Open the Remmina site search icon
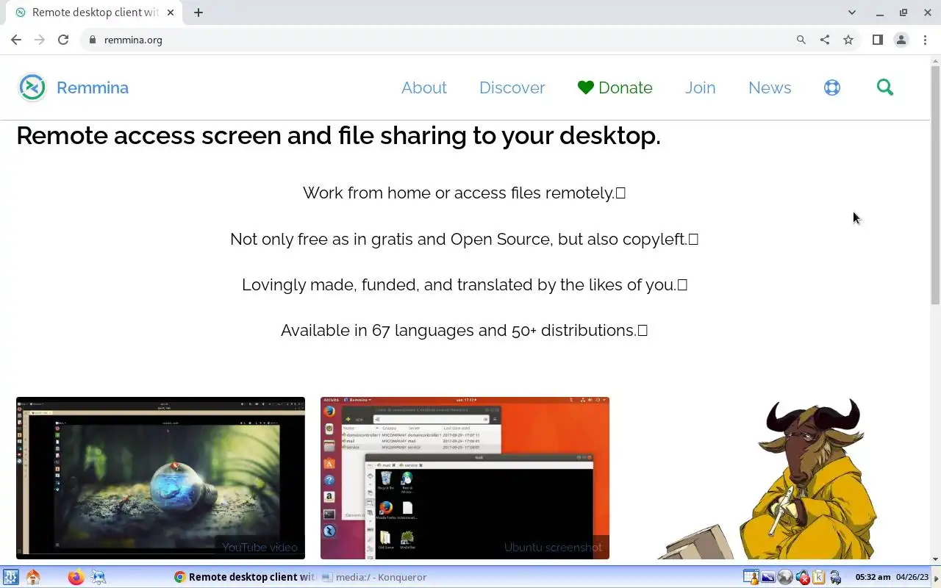The image size is (941, 588). 885,87
